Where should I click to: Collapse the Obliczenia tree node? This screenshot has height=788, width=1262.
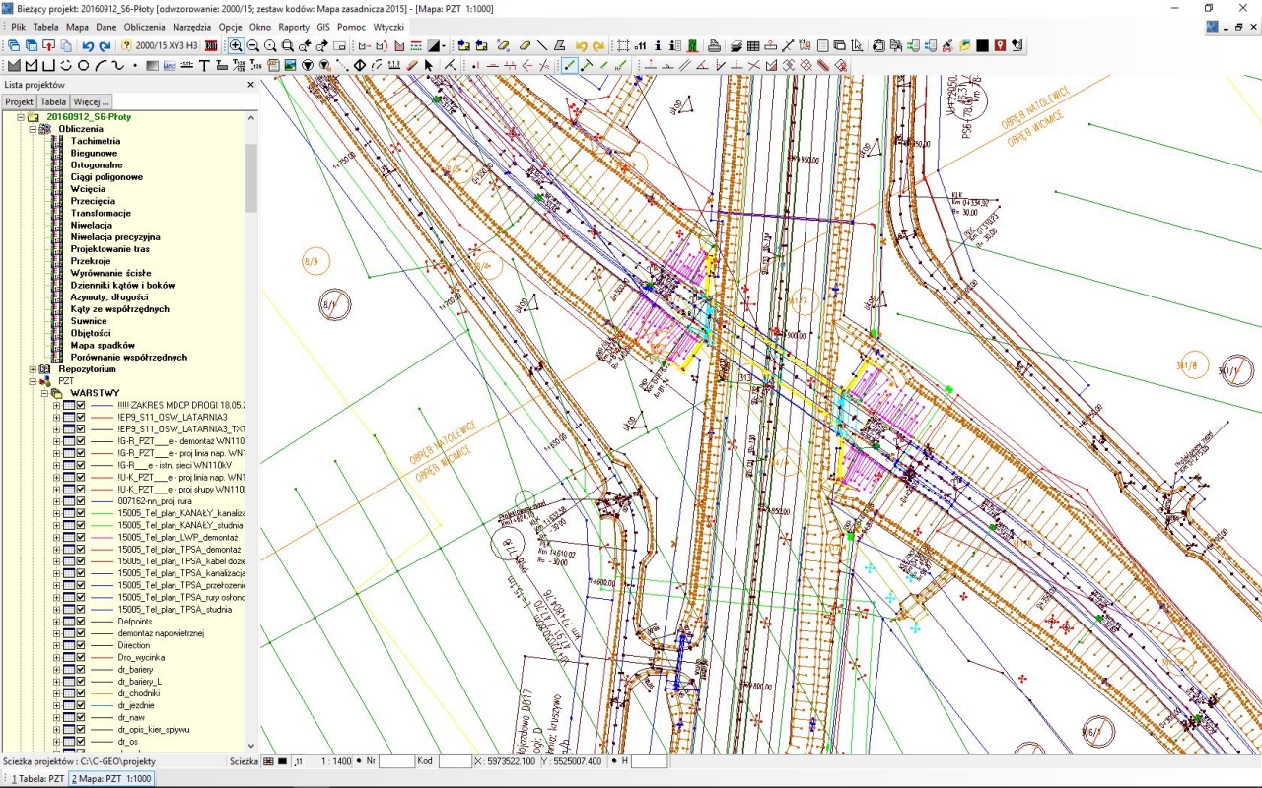pyautogui.click(x=33, y=129)
